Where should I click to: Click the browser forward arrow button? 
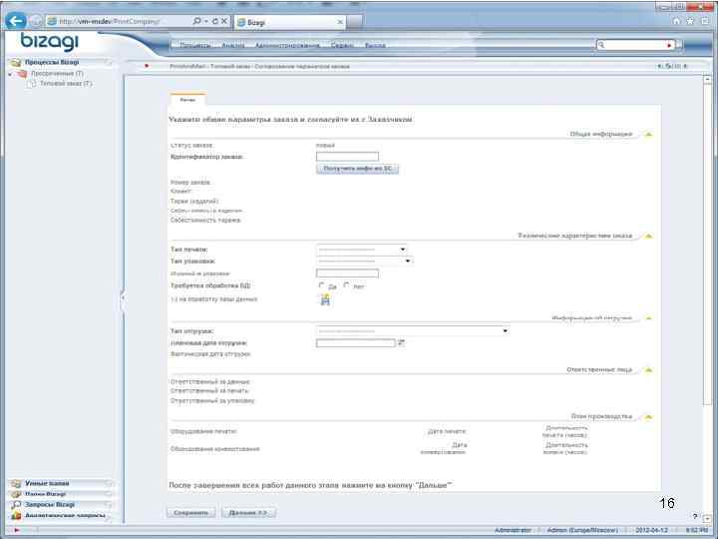coord(36,21)
